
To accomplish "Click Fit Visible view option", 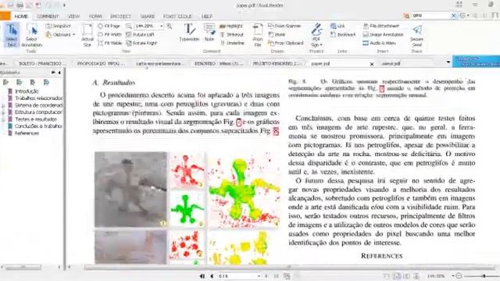I will tap(110, 43).
